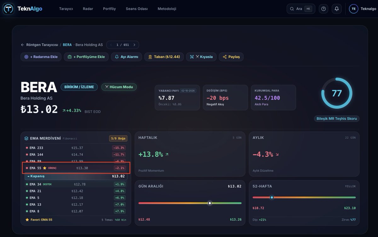Select the EMA 13 row
378x237 pixels.
tap(76, 205)
